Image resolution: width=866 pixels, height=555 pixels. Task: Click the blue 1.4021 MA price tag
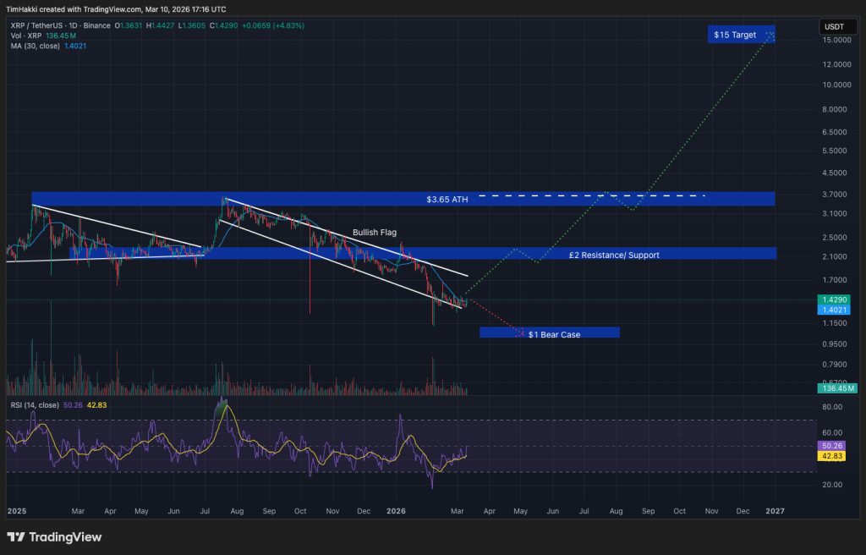pyautogui.click(x=833, y=310)
